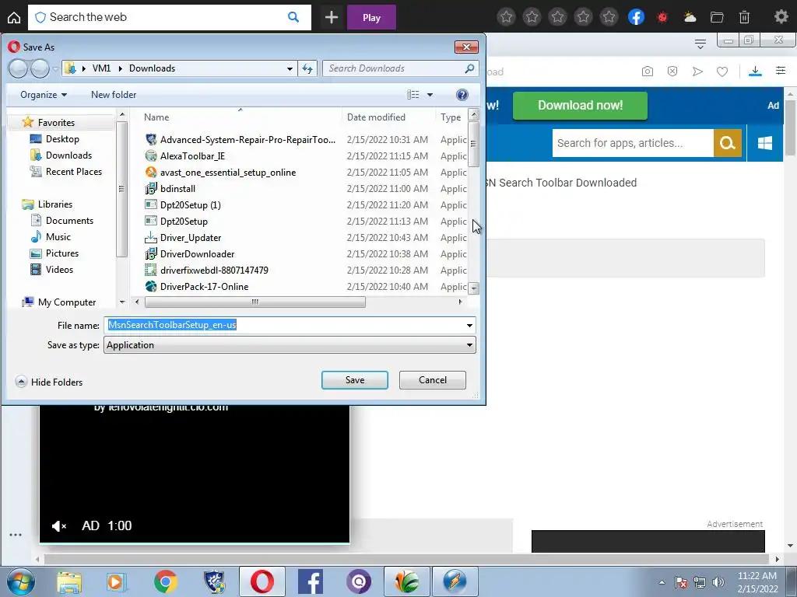Select Music under Libraries

click(x=58, y=236)
